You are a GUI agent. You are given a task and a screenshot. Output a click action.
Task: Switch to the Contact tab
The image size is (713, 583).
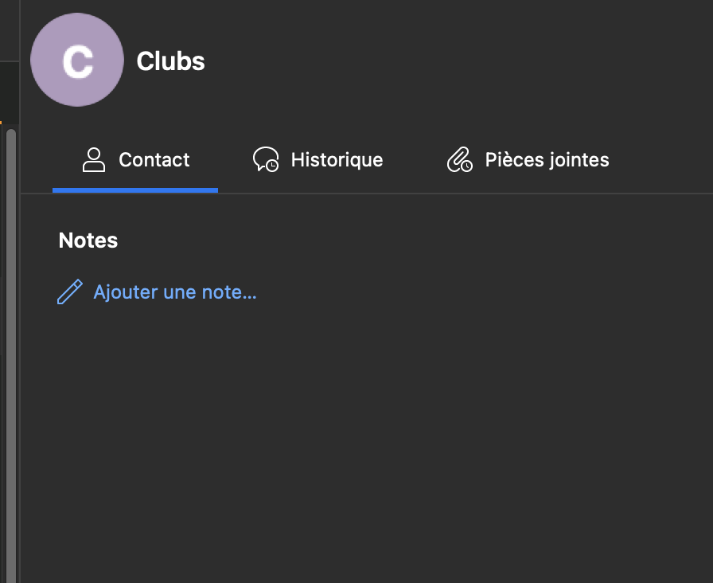154,160
